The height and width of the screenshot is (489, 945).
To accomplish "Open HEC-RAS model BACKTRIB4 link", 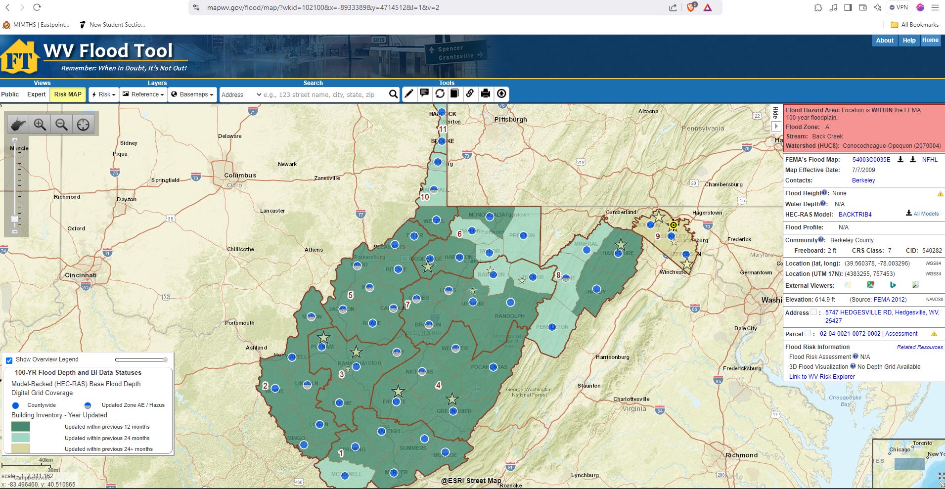I will [855, 214].
